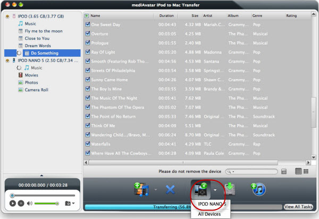Click song row The Boy Is Mine
This screenshot has width=319, height=219.
[197, 89]
